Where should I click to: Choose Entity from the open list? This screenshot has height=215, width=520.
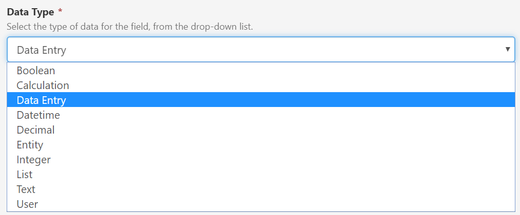pos(30,145)
